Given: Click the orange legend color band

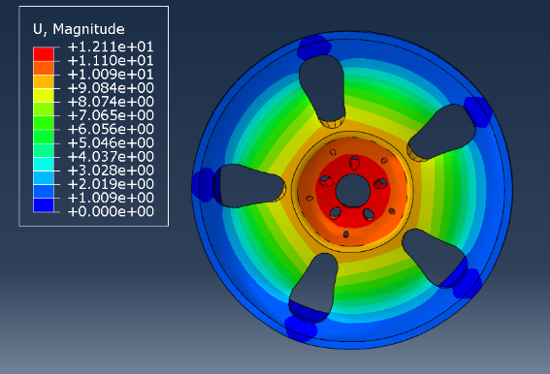Looking at the screenshot, I should coord(44,81).
